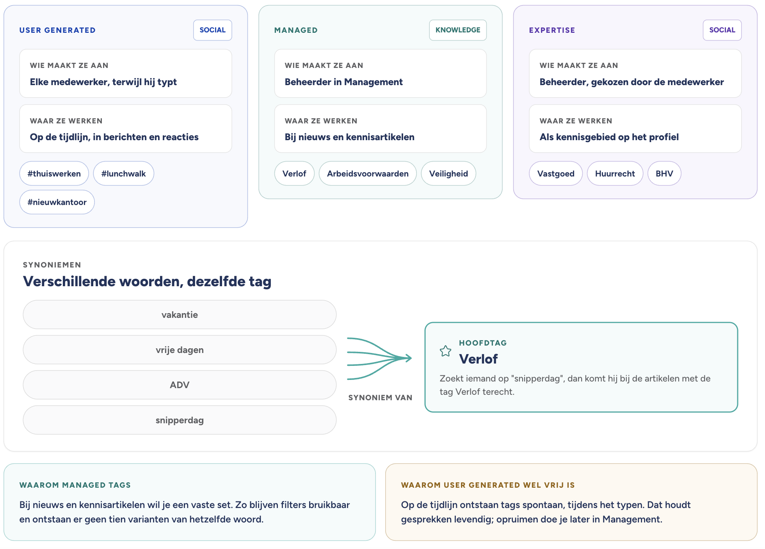Click the Huurrecht expertise chip

615,173
